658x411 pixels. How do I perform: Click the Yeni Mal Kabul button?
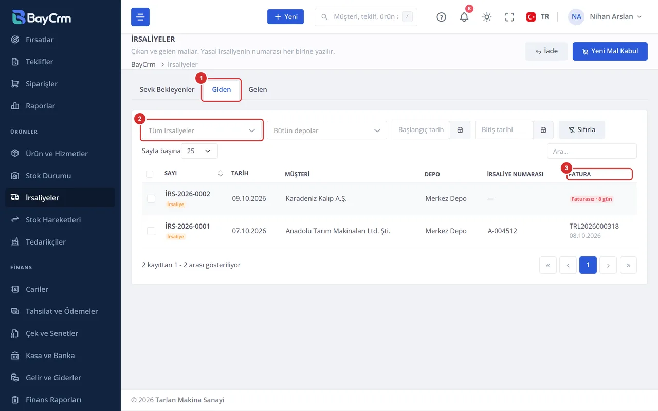(x=610, y=51)
